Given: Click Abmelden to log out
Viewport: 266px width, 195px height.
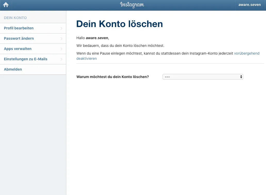Looking at the screenshot, I should point(13,69).
